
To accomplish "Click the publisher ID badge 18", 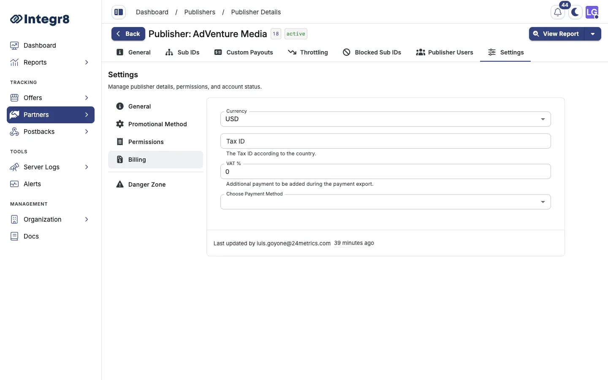I will (276, 34).
